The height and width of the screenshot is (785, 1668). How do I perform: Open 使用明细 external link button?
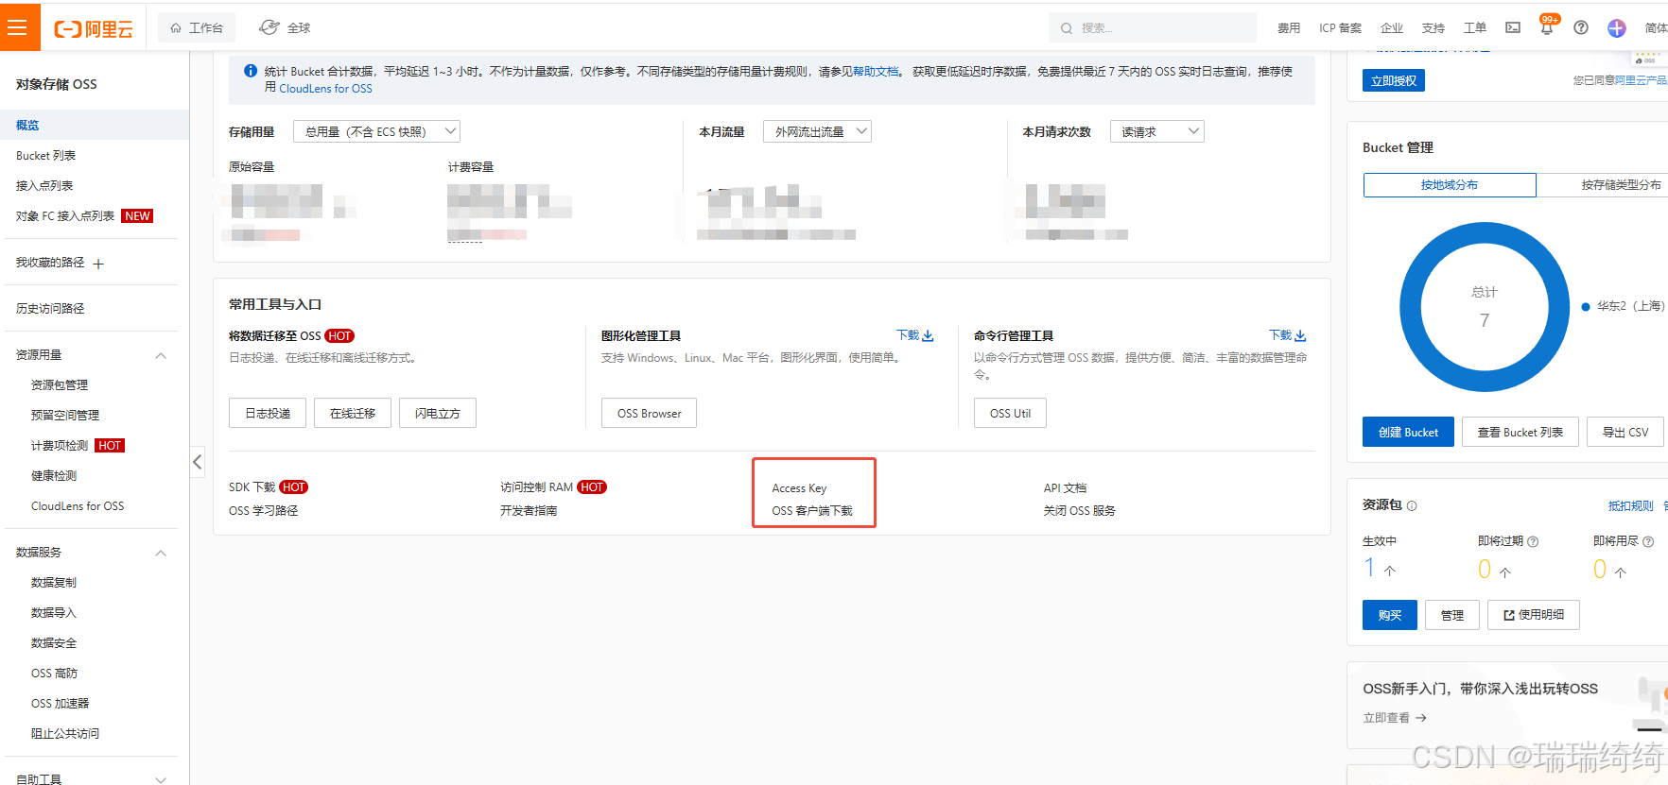(x=1534, y=615)
